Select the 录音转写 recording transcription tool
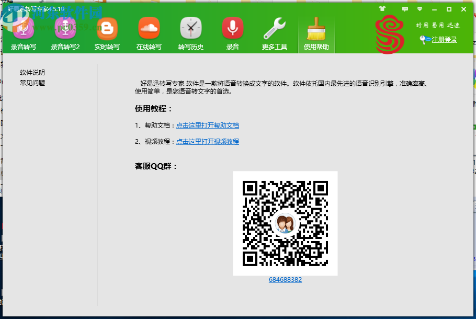Image resolution: width=476 pixels, height=319 pixels. (x=23, y=31)
